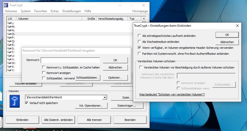Sort by the Volumen column header

(49, 19)
